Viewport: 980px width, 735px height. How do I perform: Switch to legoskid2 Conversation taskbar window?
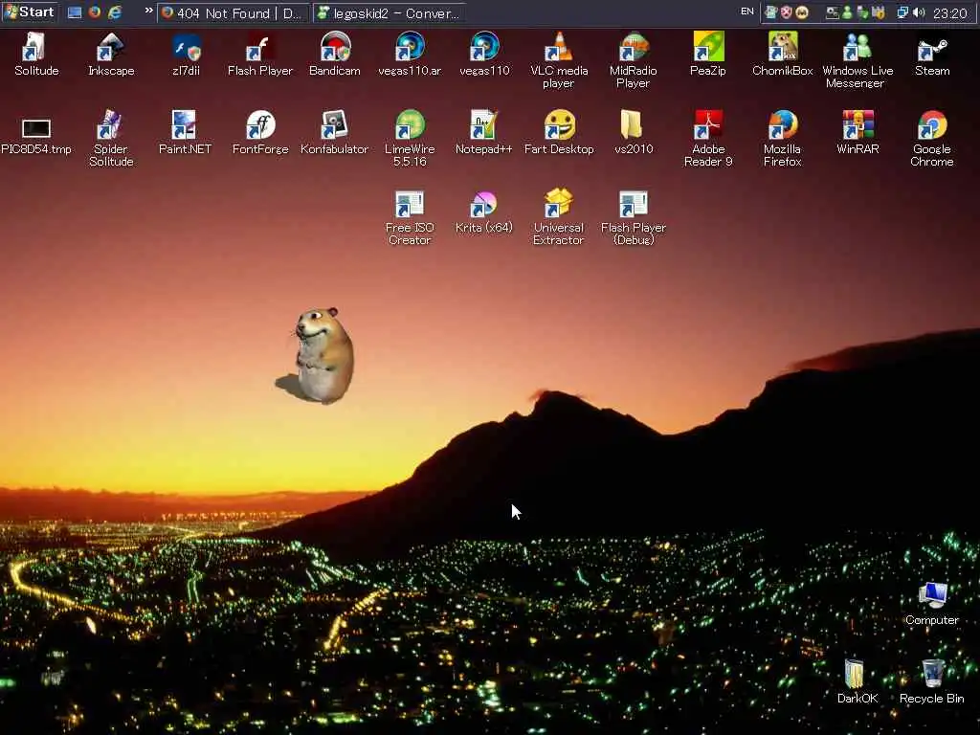pos(389,12)
